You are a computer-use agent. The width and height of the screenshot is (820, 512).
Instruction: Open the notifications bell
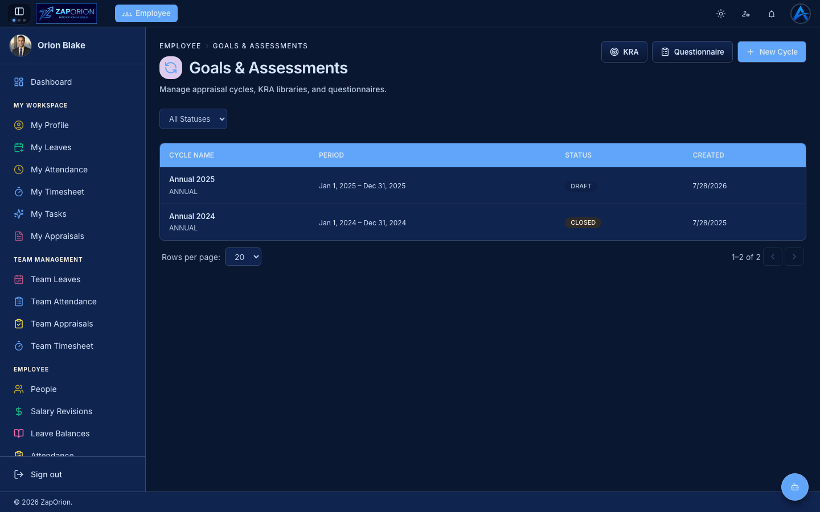[x=772, y=14]
